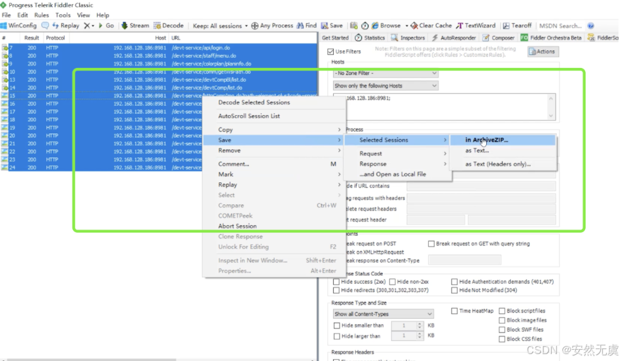This screenshot has height=361, width=621.
Task: Open the WinConfig tool
Action: click(x=19, y=26)
